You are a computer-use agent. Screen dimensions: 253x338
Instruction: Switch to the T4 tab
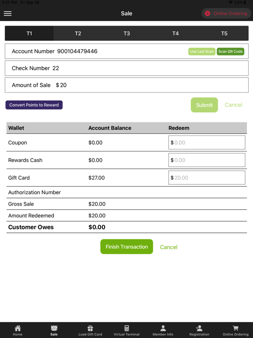[175, 33]
